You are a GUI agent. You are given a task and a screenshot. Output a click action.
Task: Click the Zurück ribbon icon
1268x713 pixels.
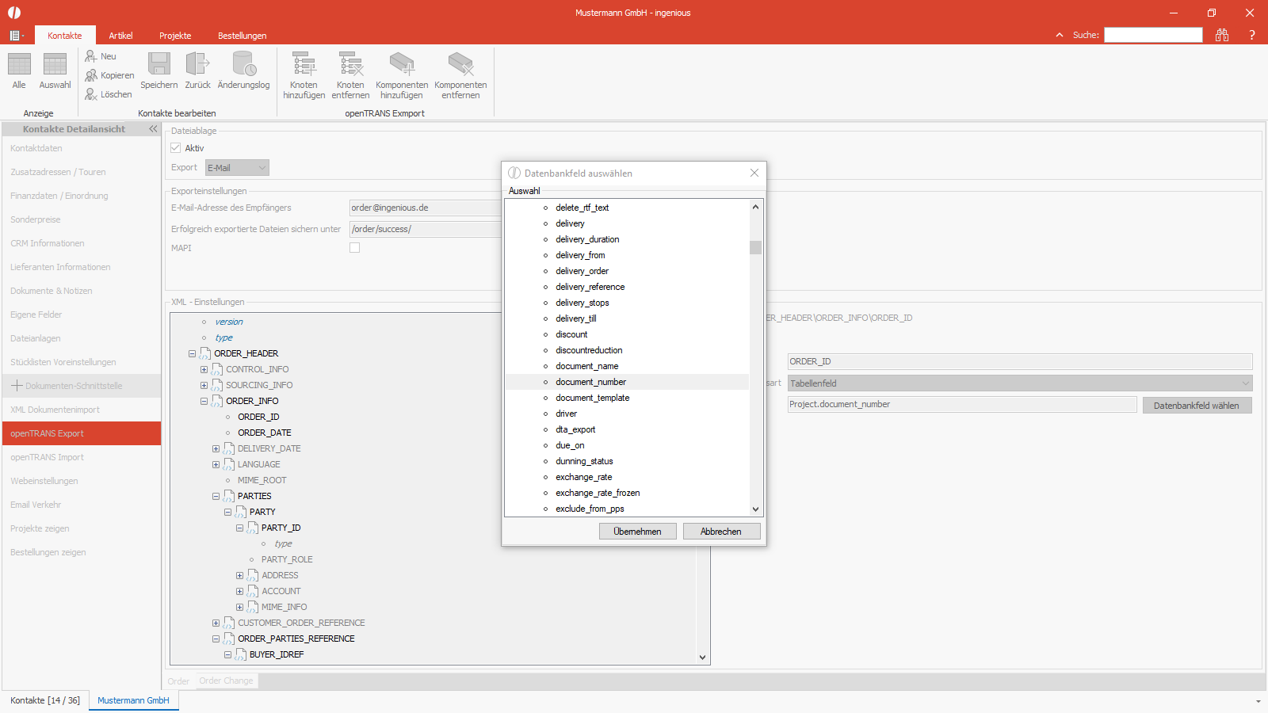(197, 64)
